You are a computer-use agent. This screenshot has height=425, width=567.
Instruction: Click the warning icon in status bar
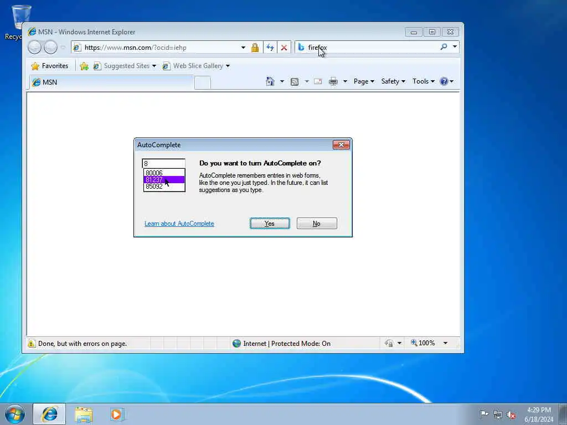(x=32, y=343)
